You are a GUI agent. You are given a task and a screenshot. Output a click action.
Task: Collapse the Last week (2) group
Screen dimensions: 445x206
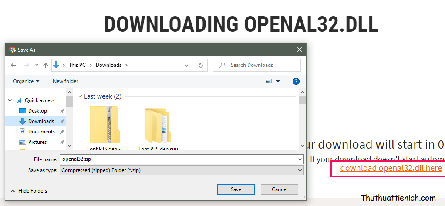[x=80, y=96]
